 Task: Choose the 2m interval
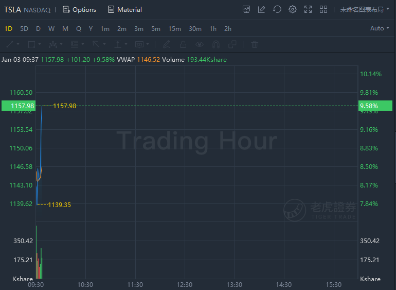click(x=122, y=29)
